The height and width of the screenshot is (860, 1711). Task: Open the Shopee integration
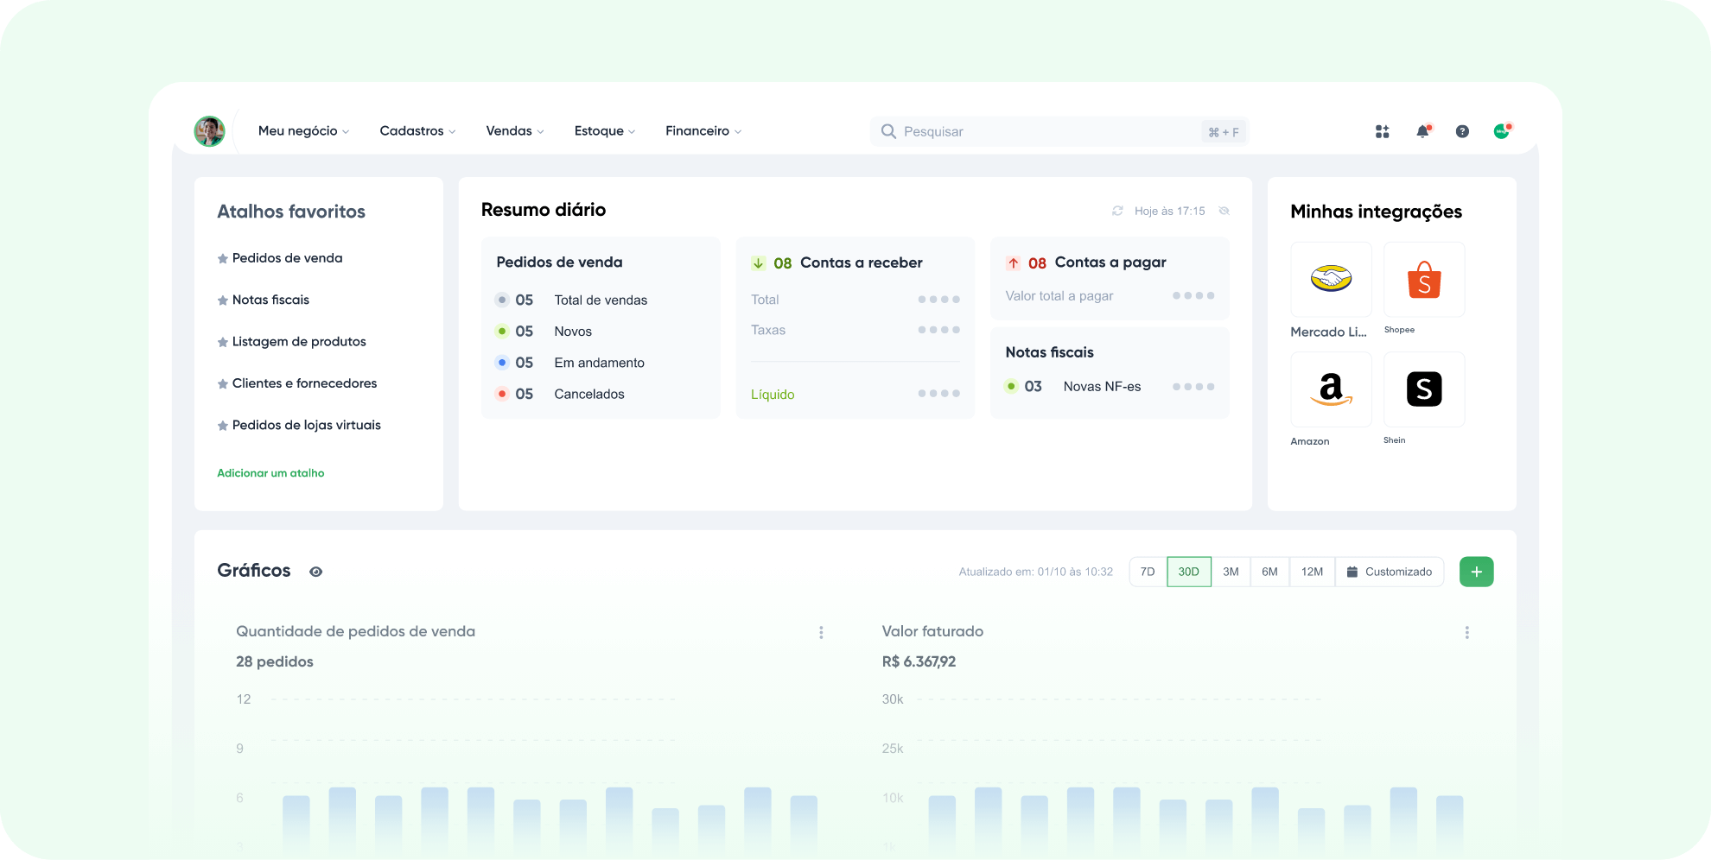click(x=1424, y=280)
